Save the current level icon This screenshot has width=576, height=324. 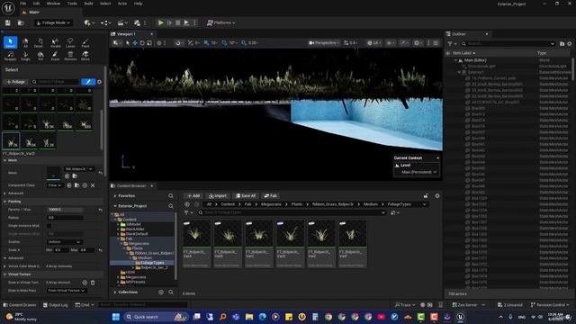point(8,22)
